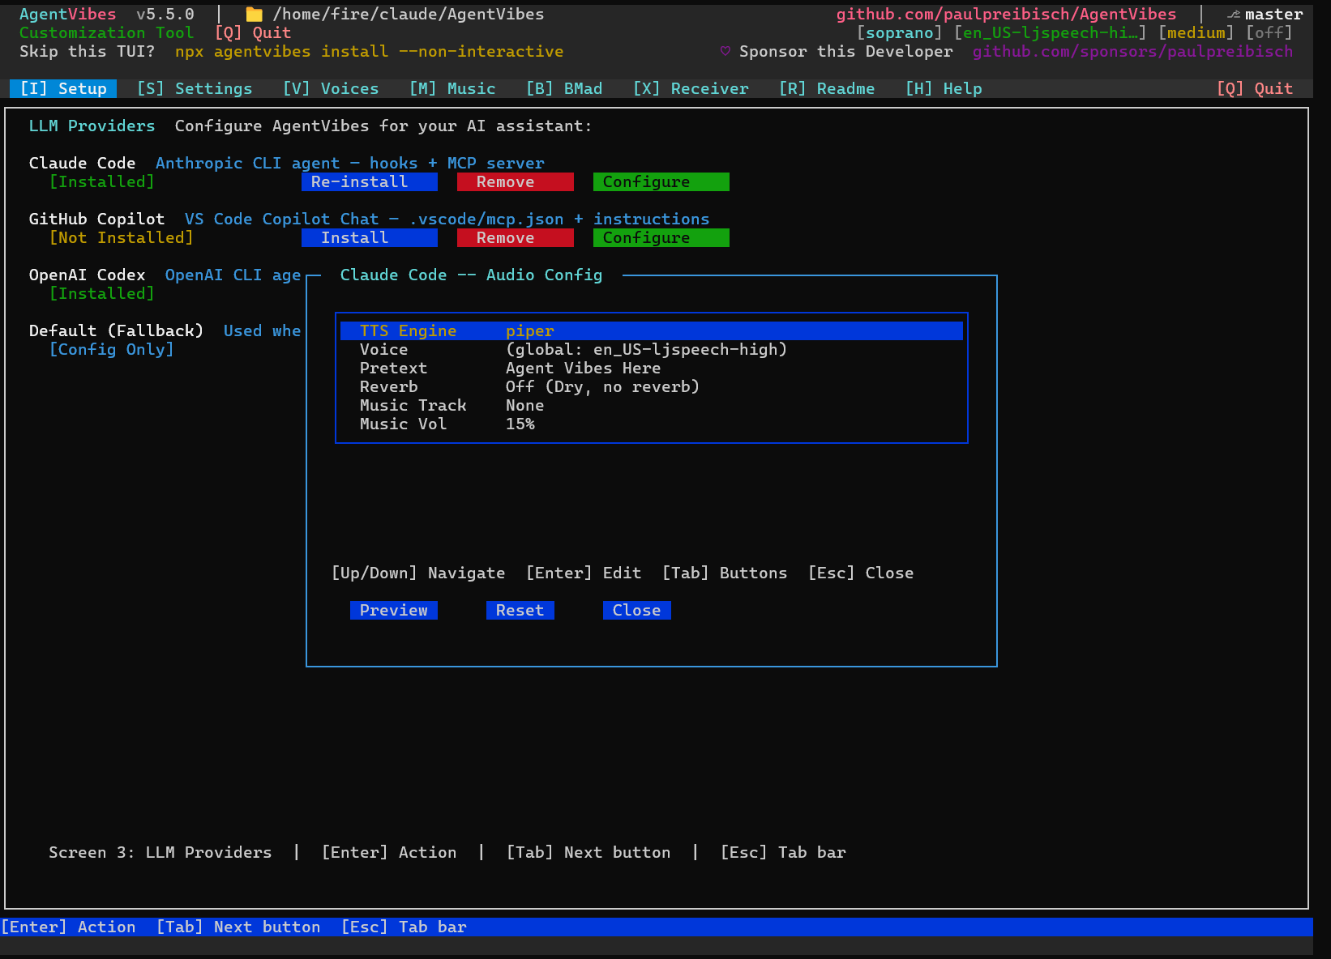The width and height of the screenshot is (1331, 959).
Task: Select the Reverb setting row
Action: [652, 386]
